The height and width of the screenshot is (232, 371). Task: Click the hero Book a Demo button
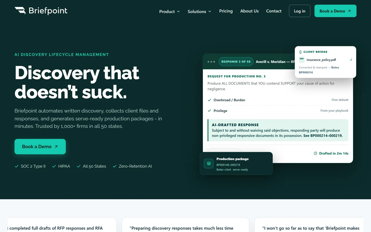click(x=40, y=146)
